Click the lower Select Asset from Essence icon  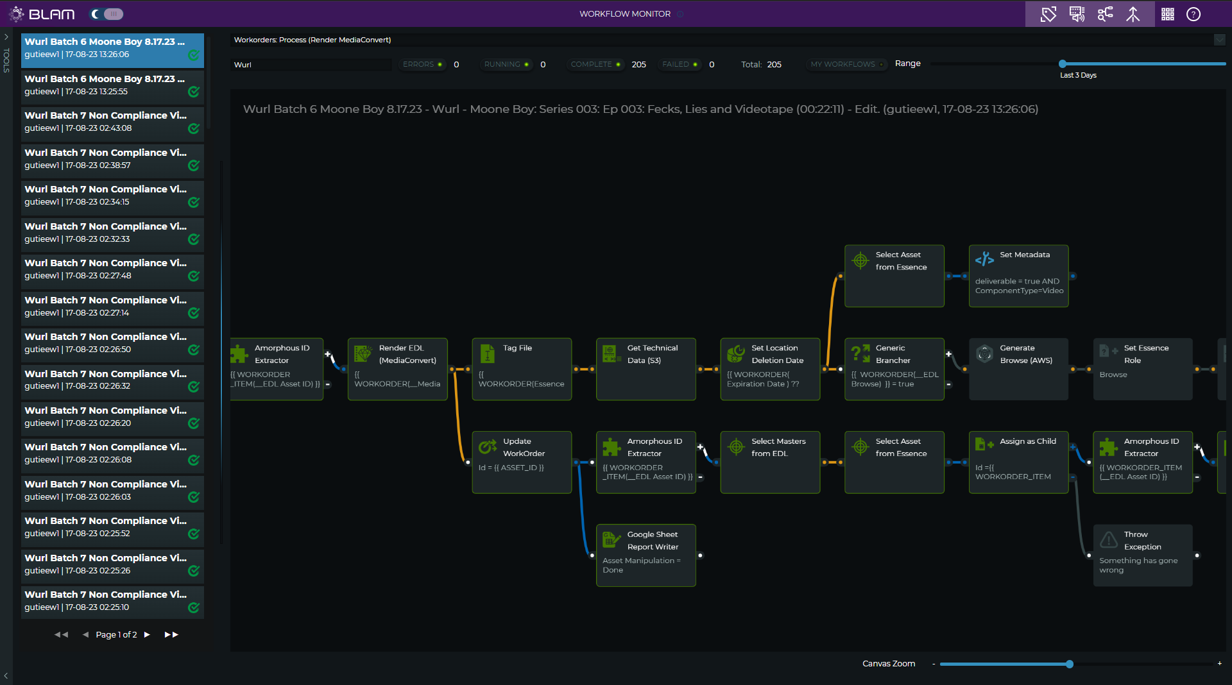(860, 447)
